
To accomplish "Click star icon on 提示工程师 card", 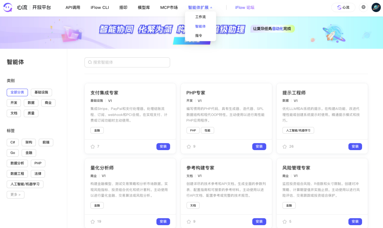I will click(x=284, y=147).
